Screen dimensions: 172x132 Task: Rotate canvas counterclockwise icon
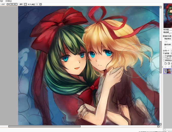11,4
